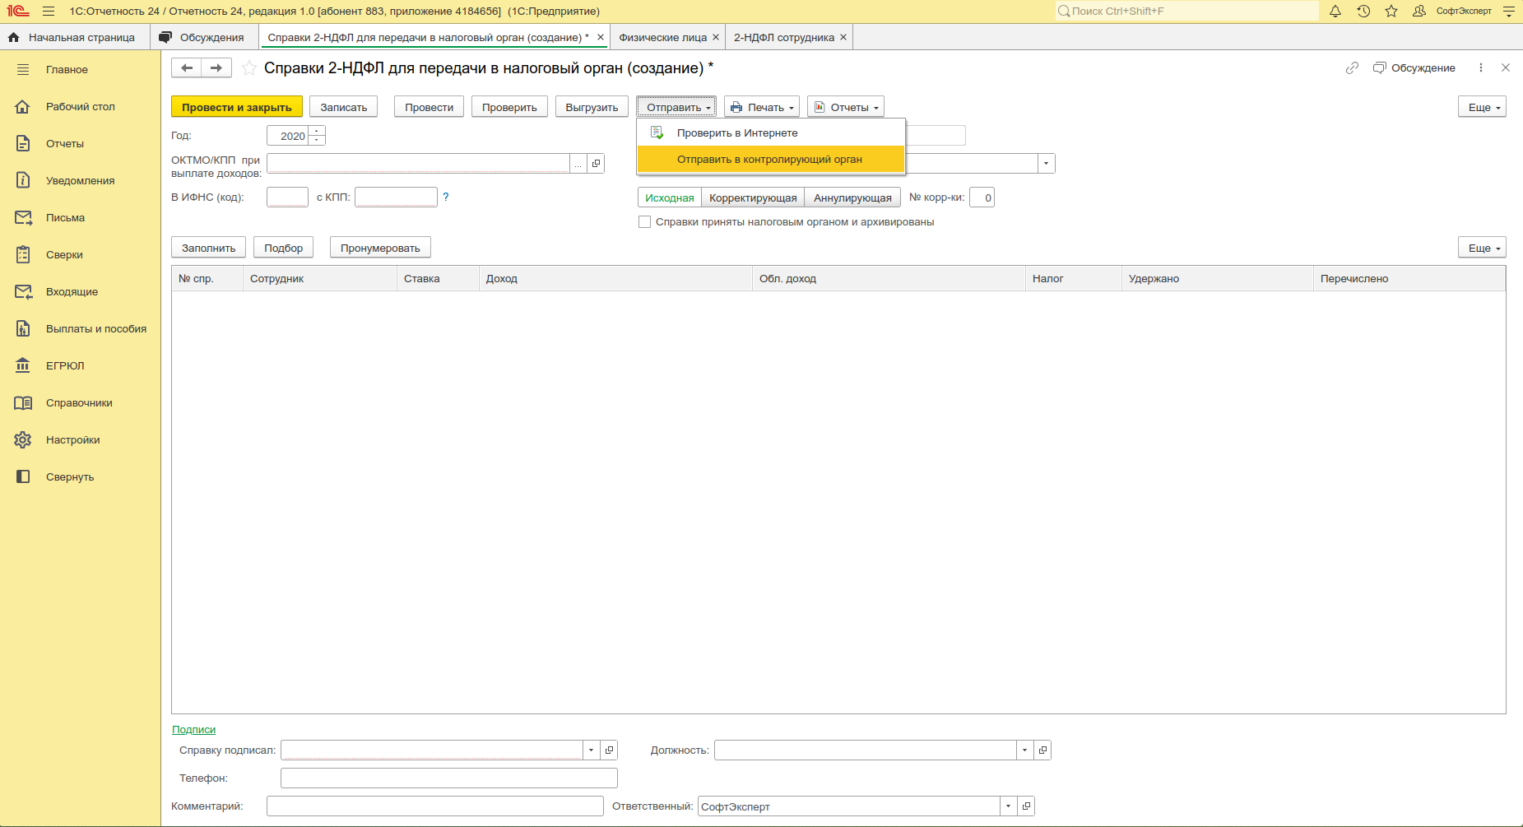
Task: Open Рабочий стол in sidebar
Action: tap(81, 107)
